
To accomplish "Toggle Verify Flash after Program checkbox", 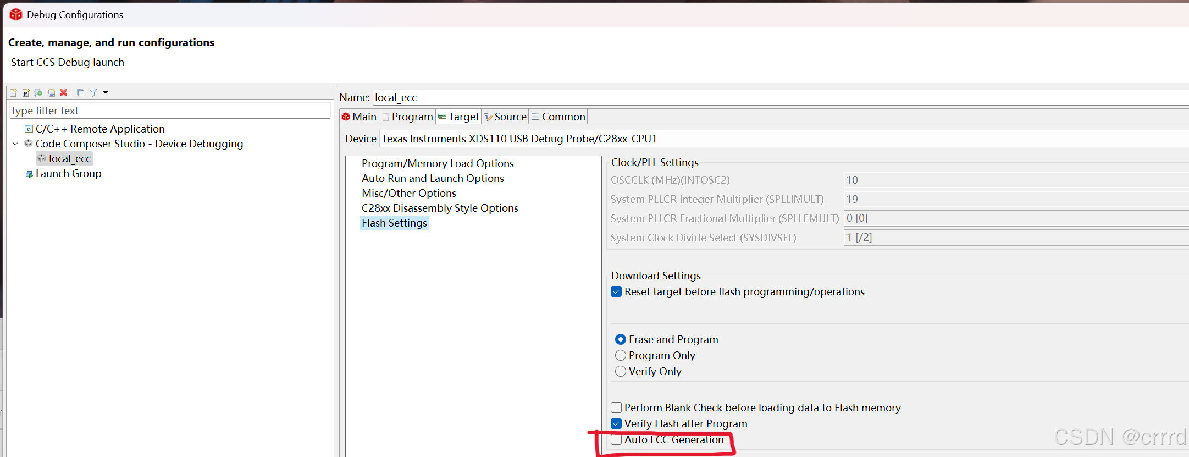I will tap(616, 423).
